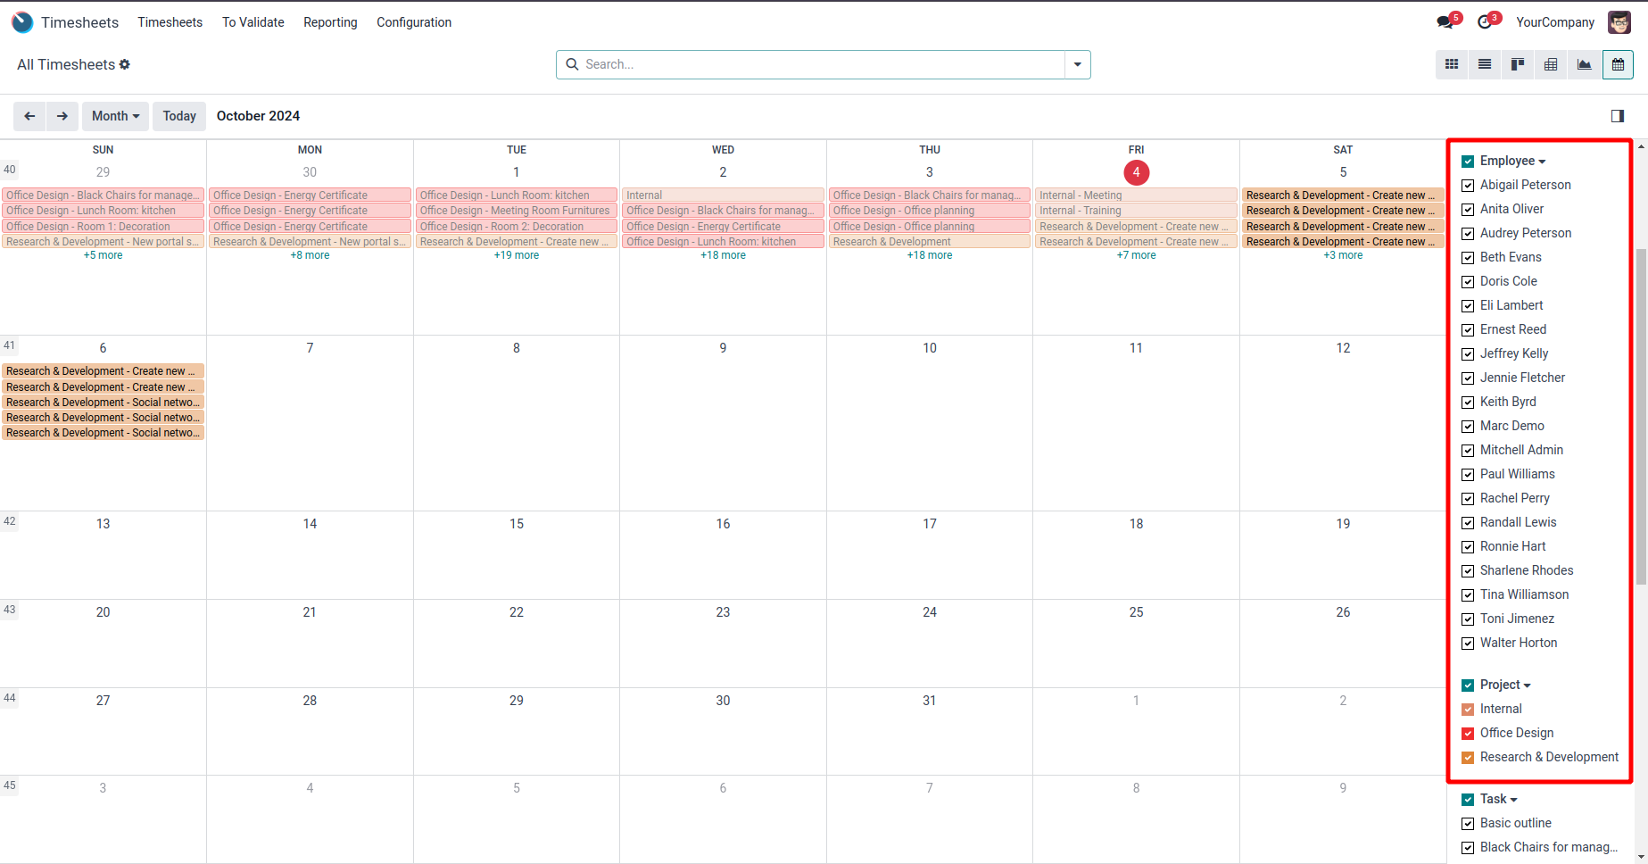The width and height of the screenshot is (1648, 864).
Task: Switch to the pivot table view
Action: [1551, 64]
